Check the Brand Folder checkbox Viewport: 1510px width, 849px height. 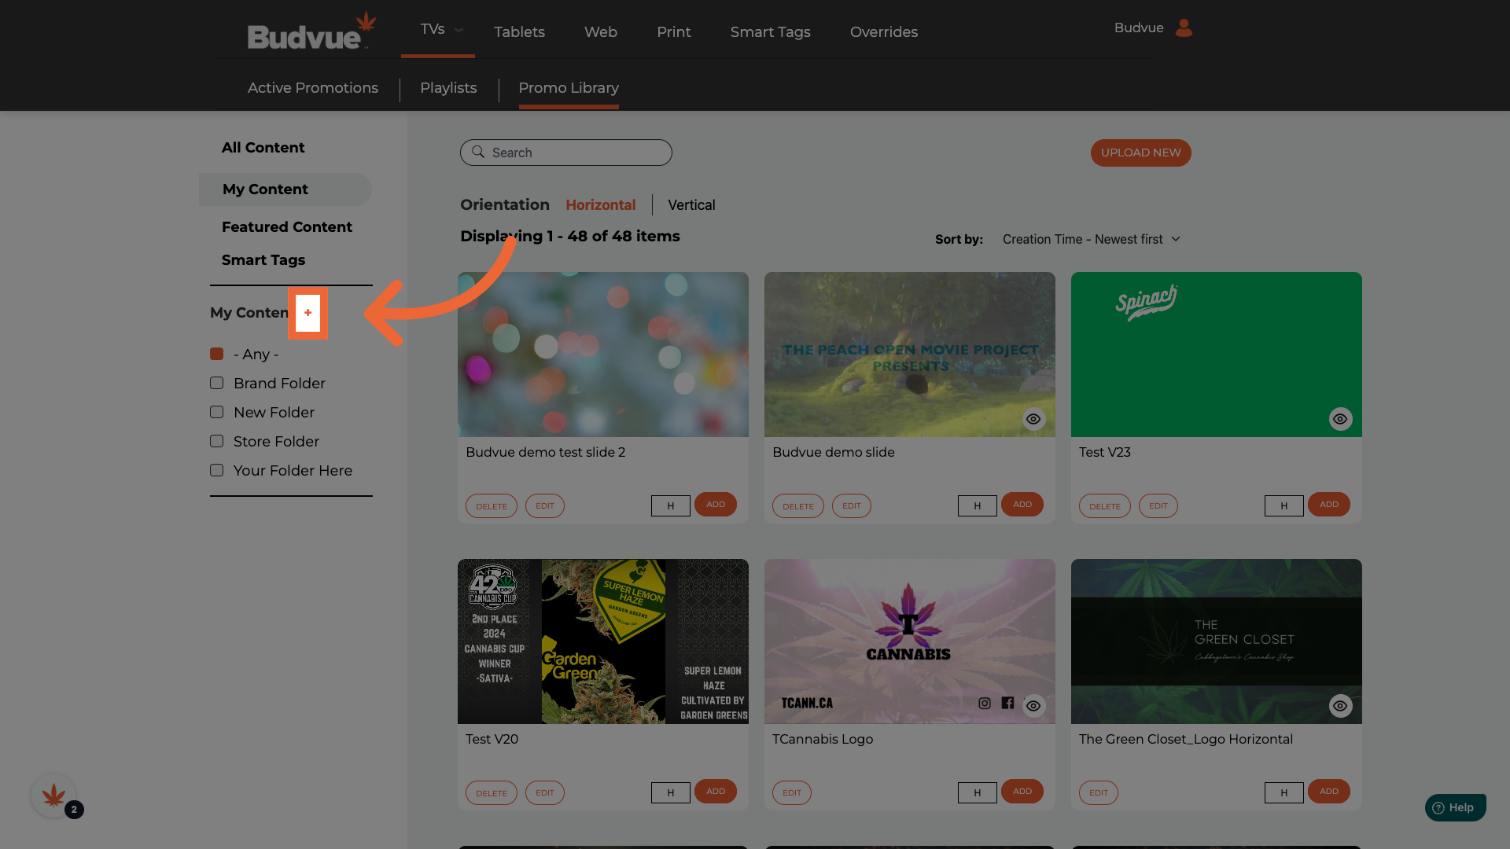coord(217,384)
